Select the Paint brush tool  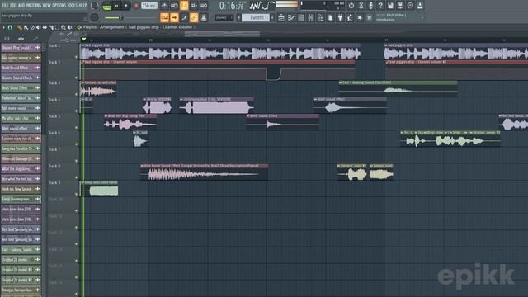coord(26,27)
